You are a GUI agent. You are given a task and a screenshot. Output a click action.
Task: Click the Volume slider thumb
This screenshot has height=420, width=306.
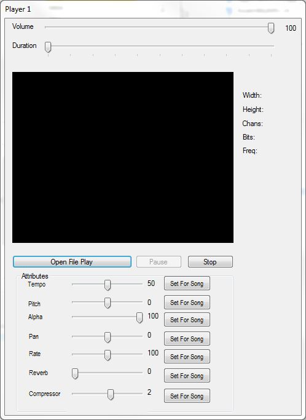pyautogui.click(x=271, y=28)
